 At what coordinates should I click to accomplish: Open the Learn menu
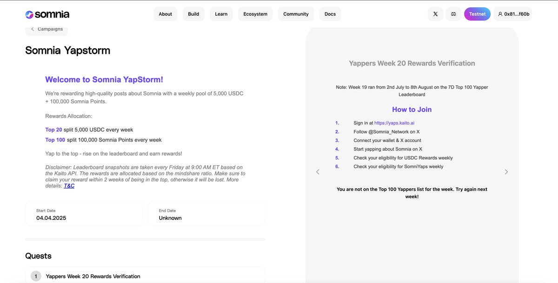coord(221,14)
